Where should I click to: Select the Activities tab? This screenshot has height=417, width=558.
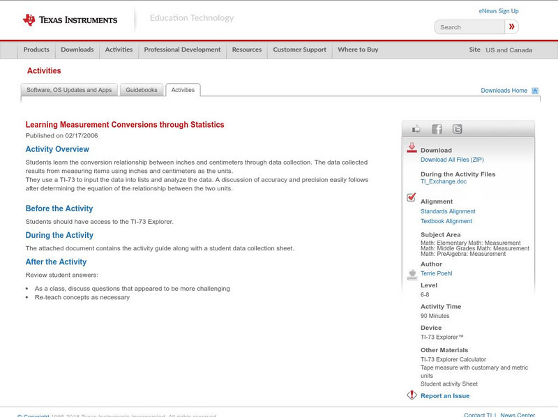click(183, 90)
